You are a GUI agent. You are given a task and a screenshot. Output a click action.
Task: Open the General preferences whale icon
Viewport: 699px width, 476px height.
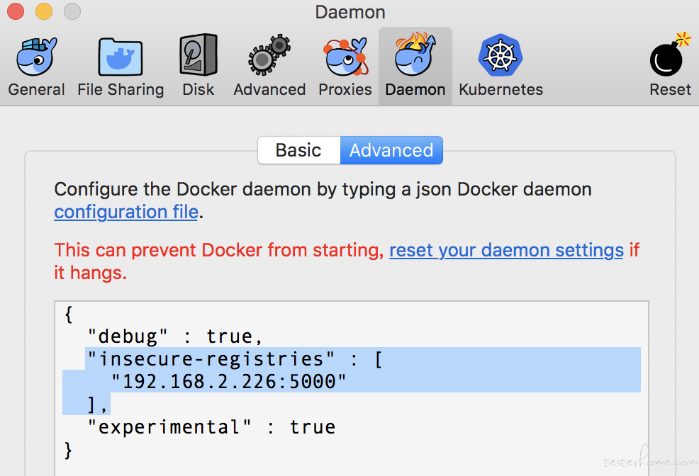pyautogui.click(x=37, y=57)
